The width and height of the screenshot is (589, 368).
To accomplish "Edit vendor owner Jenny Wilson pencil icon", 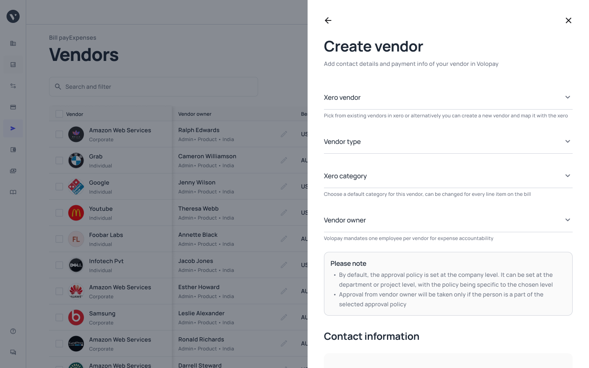I will pos(284,186).
